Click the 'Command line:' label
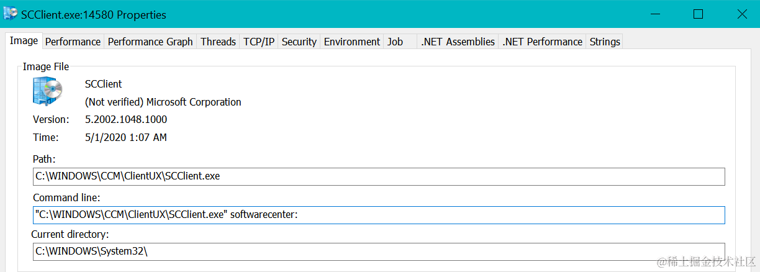Image resolution: width=760 pixels, height=272 pixels. 66,197
